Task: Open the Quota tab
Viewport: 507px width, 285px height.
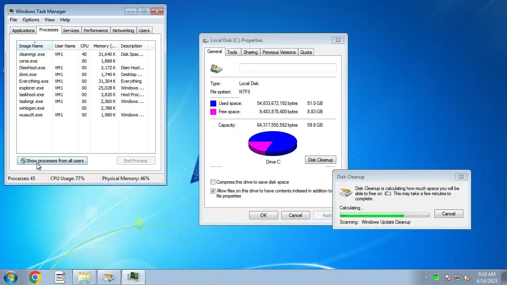Action: point(306,52)
